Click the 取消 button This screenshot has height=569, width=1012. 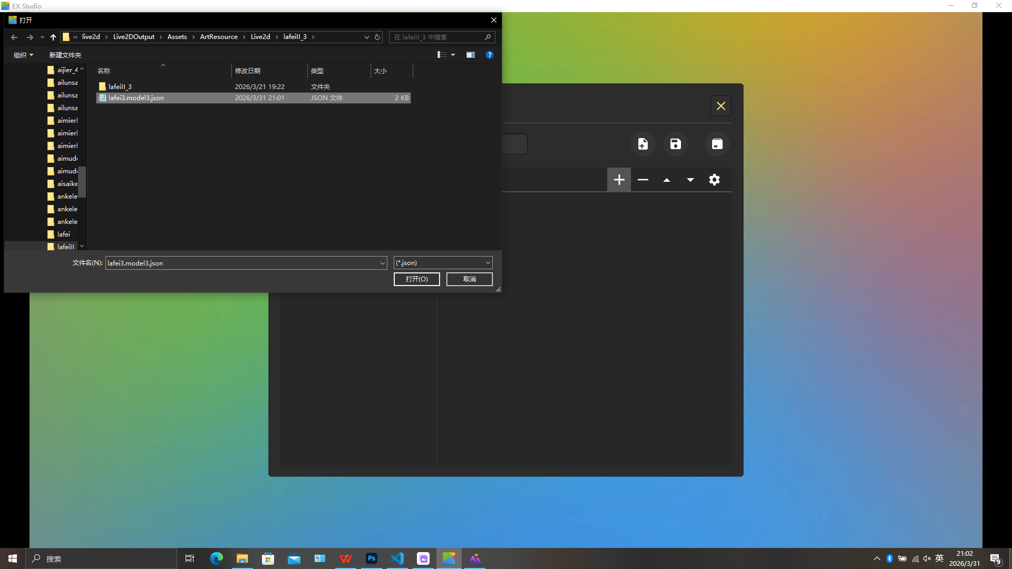tap(469, 279)
